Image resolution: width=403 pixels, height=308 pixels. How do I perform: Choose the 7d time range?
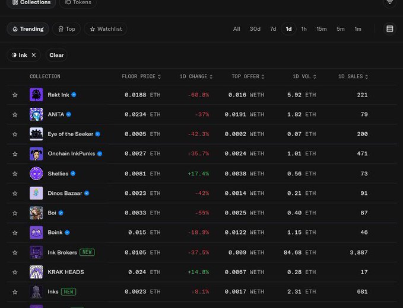click(273, 29)
